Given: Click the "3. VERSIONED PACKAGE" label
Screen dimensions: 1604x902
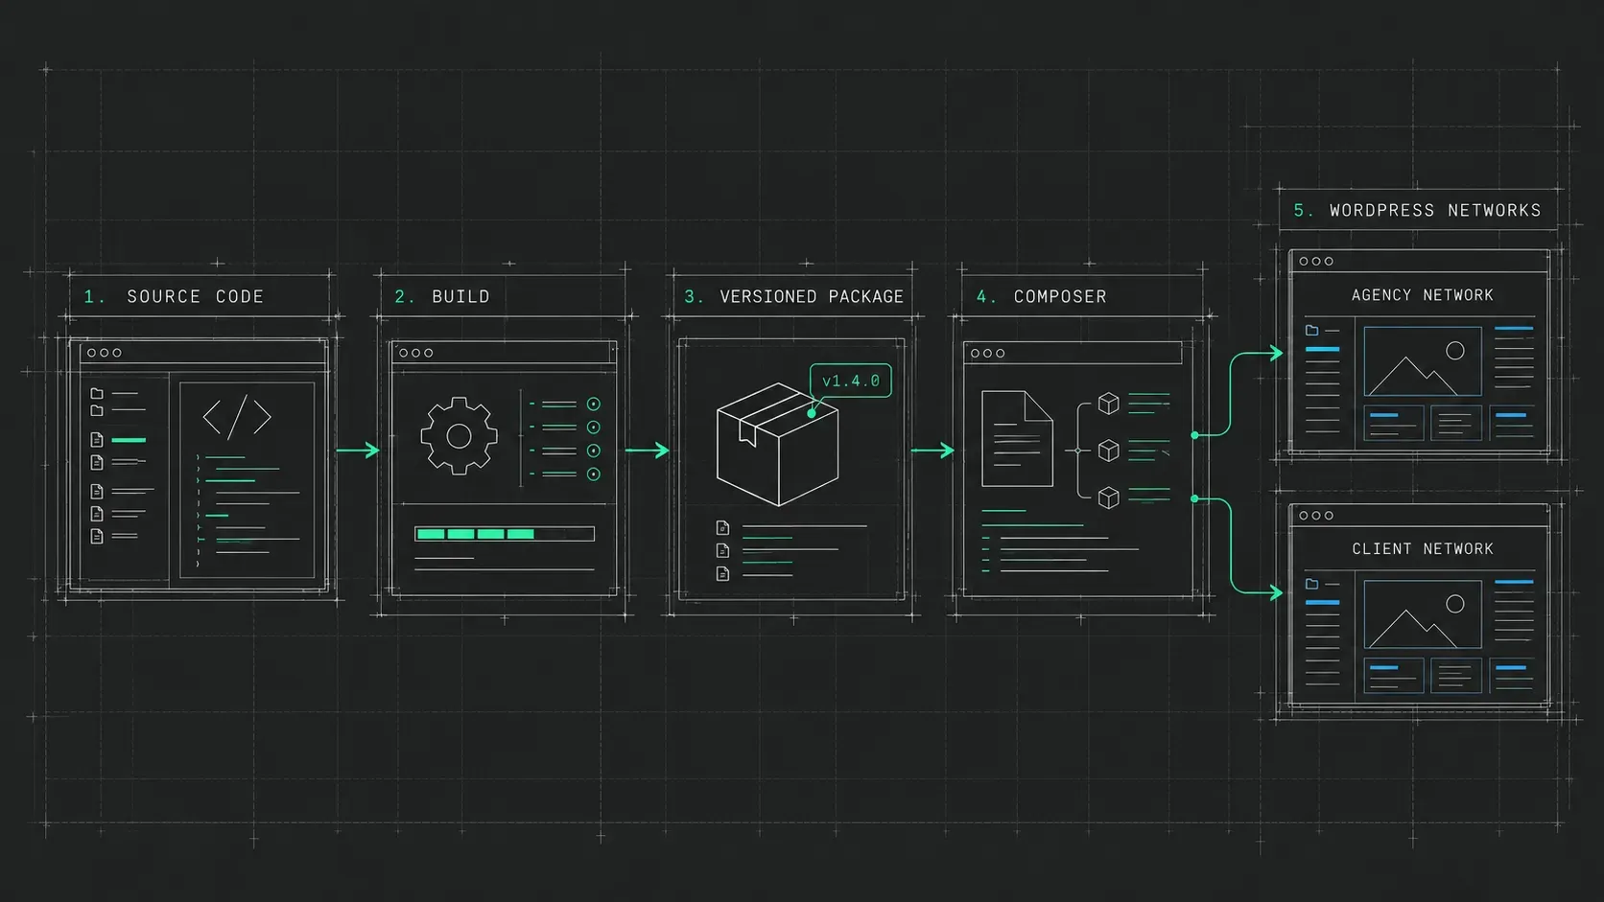Looking at the screenshot, I should click(793, 296).
